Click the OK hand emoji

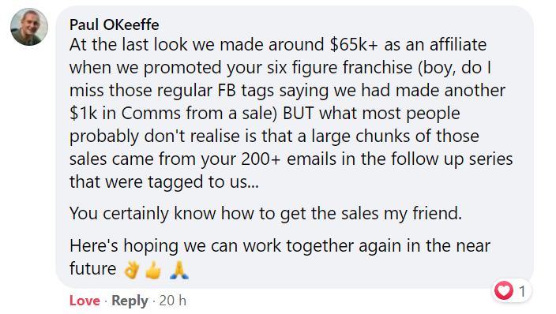132,270
